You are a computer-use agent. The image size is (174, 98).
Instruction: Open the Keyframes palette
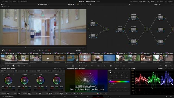(160, 66)
